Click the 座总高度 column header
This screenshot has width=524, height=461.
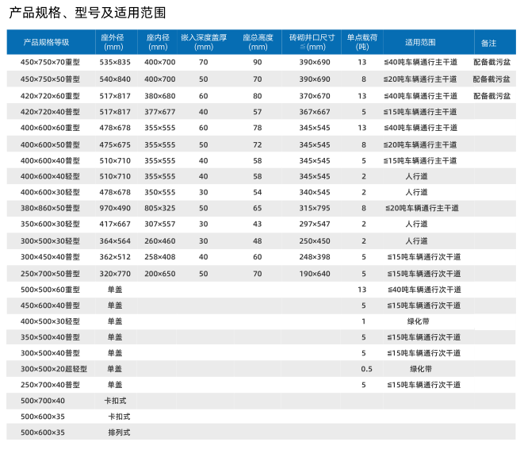(258, 42)
